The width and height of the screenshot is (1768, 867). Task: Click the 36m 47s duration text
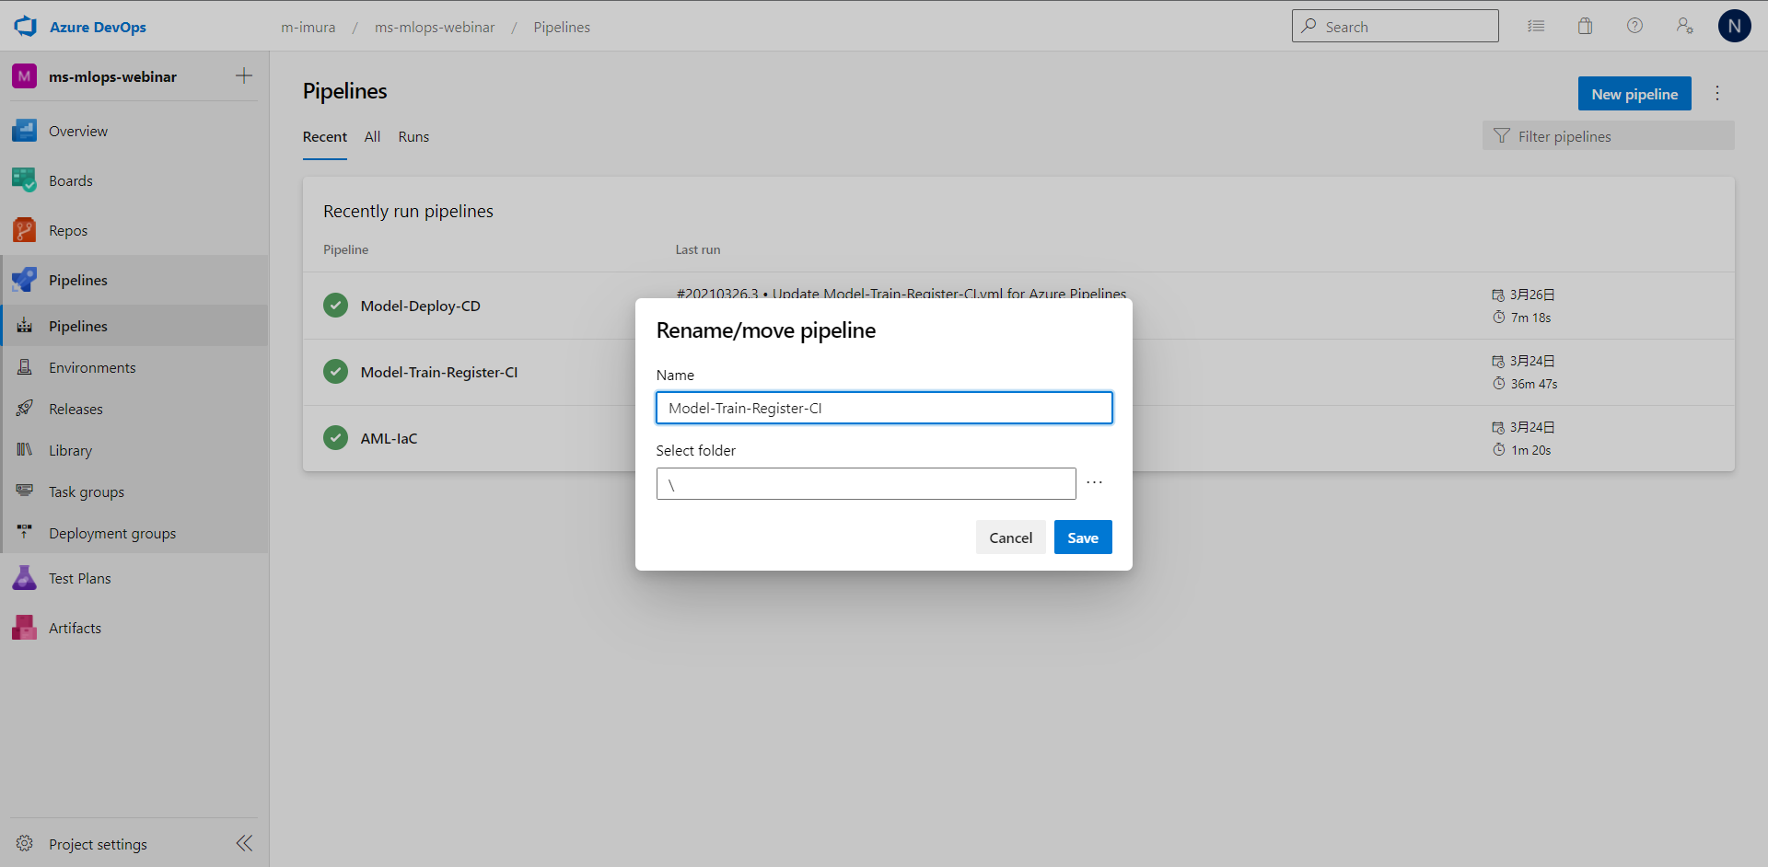(1534, 384)
